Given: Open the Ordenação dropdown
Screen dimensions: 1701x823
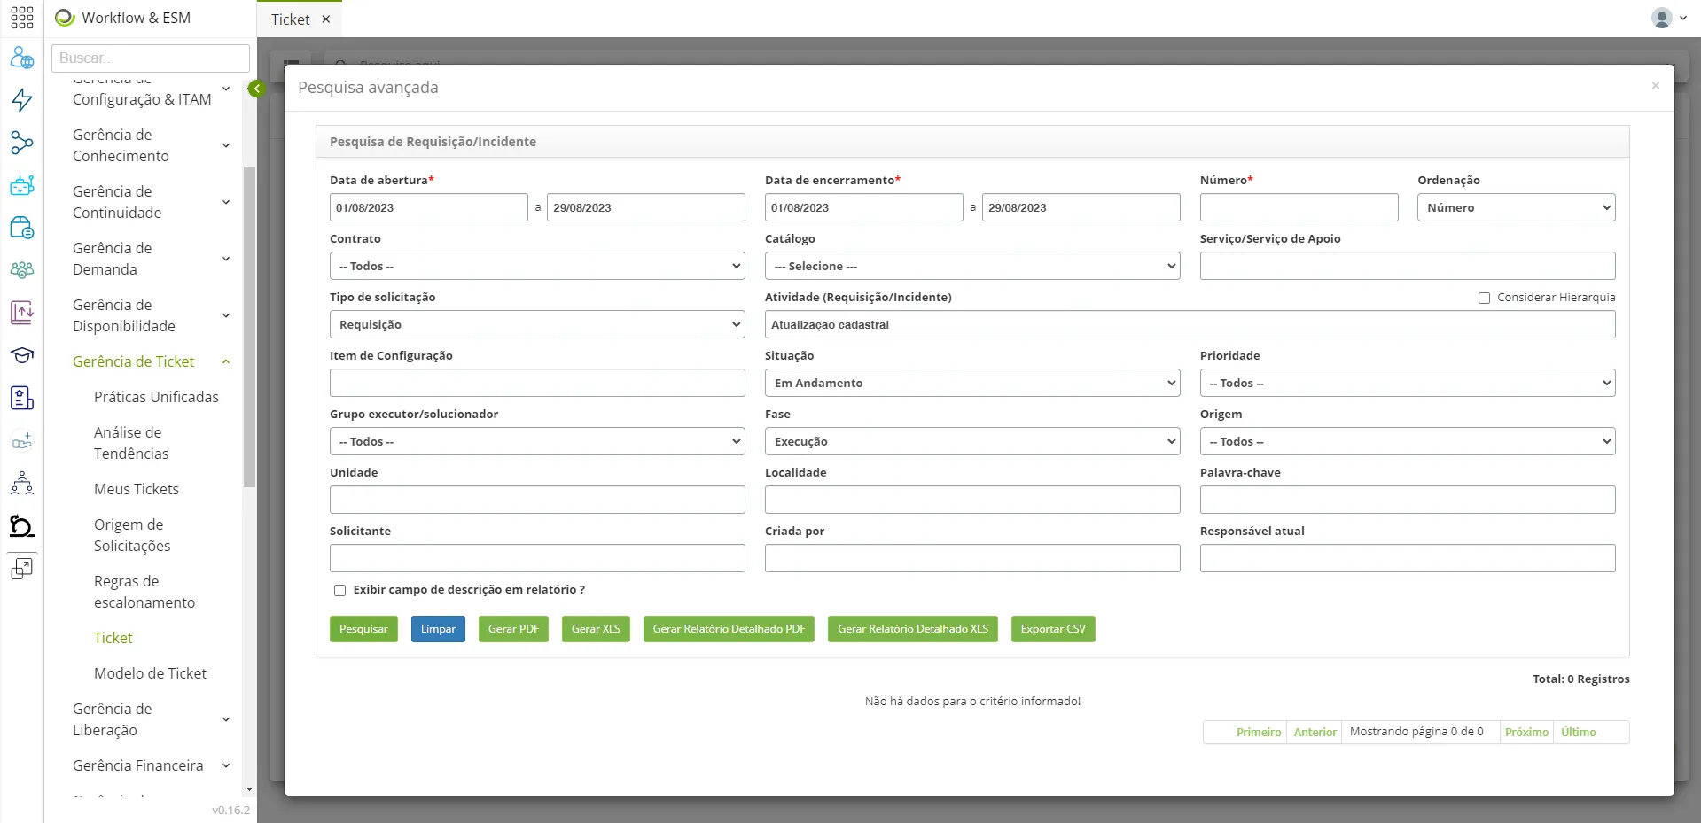Looking at the screenshot, I should coord(1516,207).
